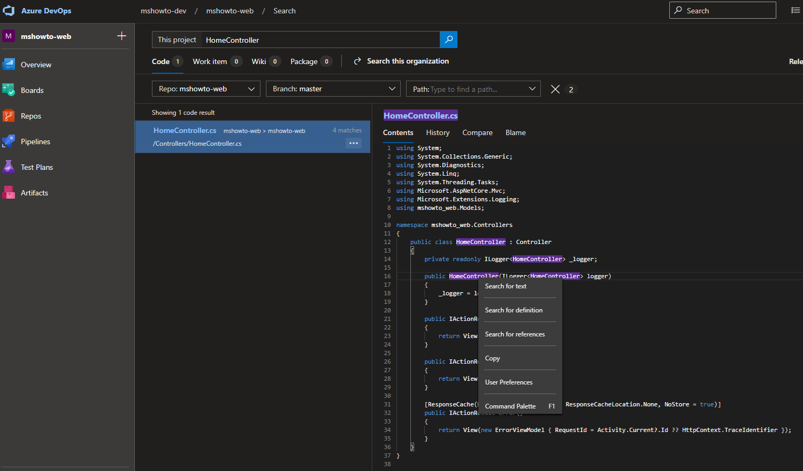Click the Search this organization arrow icon
The height and width of the screenshot is (471, 803).
pyautogui.click(x=357, y=61)
